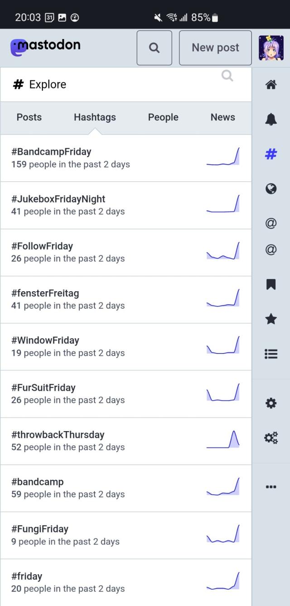The height and width of the screenshot is (606, 290).
Task: Open Private mentions with the @ icon
Action: click(271, 224)
